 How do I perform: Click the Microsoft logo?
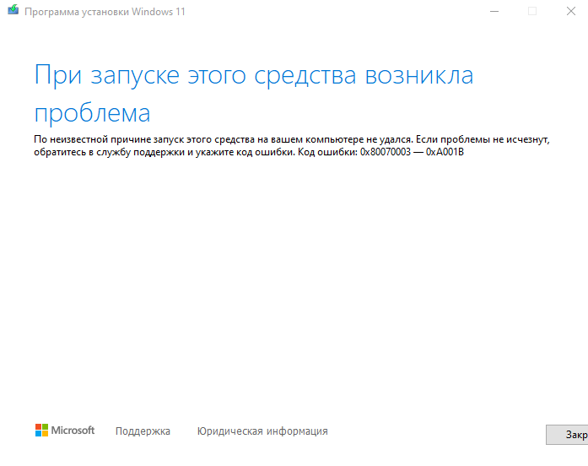65,431
